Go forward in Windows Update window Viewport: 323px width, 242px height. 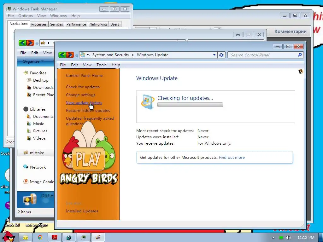(x=70, y=55)
